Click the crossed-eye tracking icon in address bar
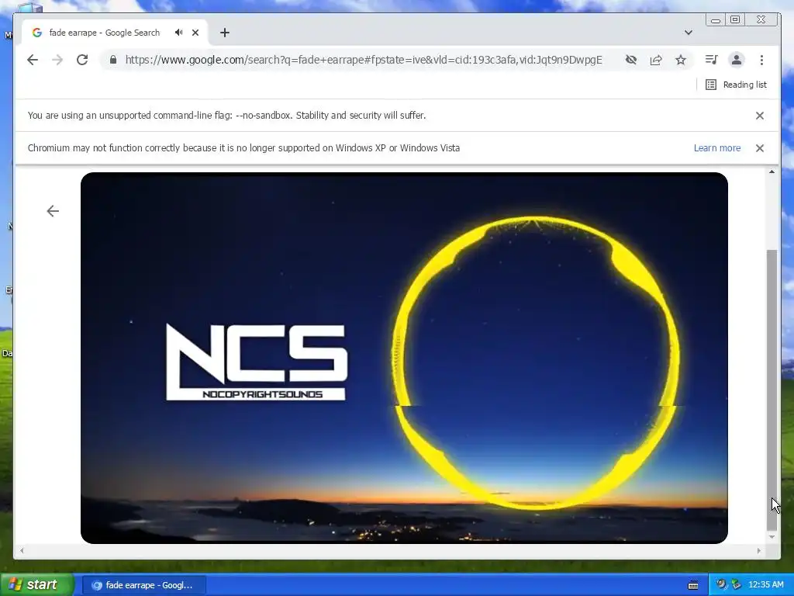The height and width of the screenshot is (596, 794). pyautogui.click(x=631, y=60)
